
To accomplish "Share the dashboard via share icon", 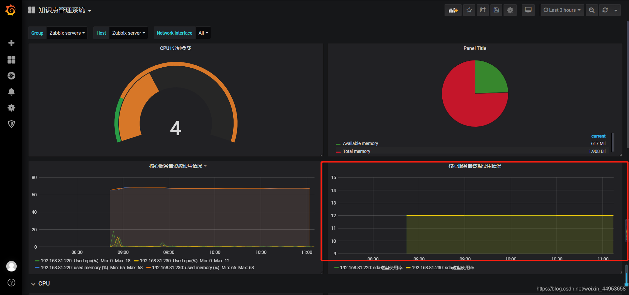I will pyautogui.click(x=483, y=10).
